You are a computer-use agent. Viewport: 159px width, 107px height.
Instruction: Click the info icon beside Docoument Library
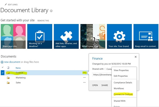tap(51, 11)
